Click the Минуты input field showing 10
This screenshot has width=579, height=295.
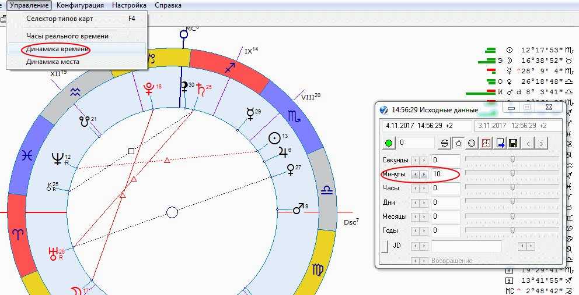coord(446,174)
